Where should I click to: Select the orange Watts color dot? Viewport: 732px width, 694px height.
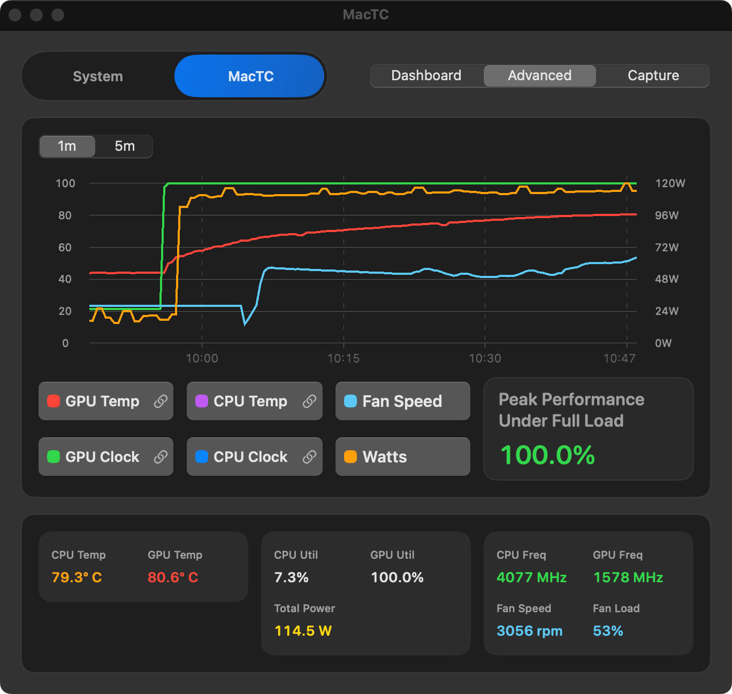[350, 457]
